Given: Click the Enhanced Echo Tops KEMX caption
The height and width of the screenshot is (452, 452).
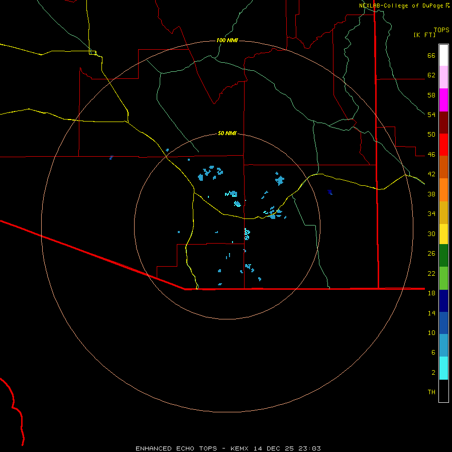Looking at the screenshot, I should (228, 448).
